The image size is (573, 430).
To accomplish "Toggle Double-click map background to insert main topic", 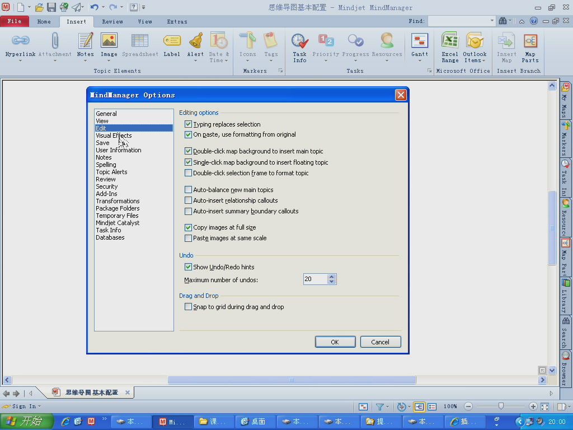I will [x=188, y=151].
